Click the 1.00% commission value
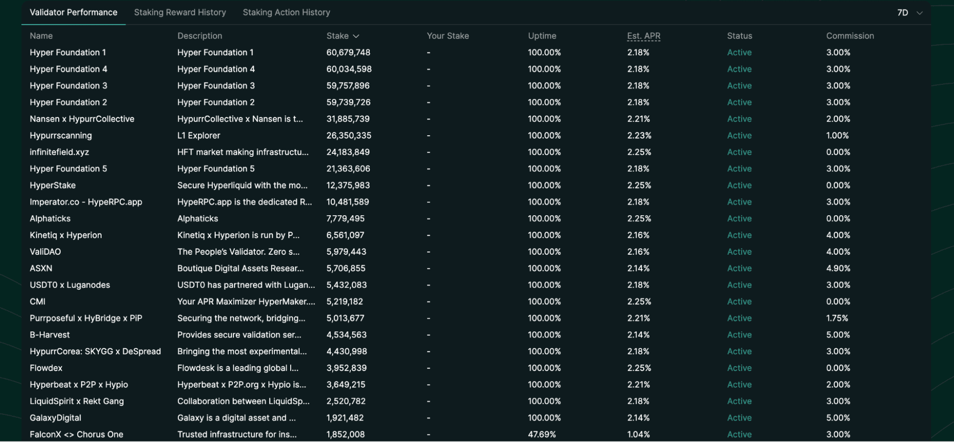This screenshot has height=442, width=954. click(x=838, y=136)
